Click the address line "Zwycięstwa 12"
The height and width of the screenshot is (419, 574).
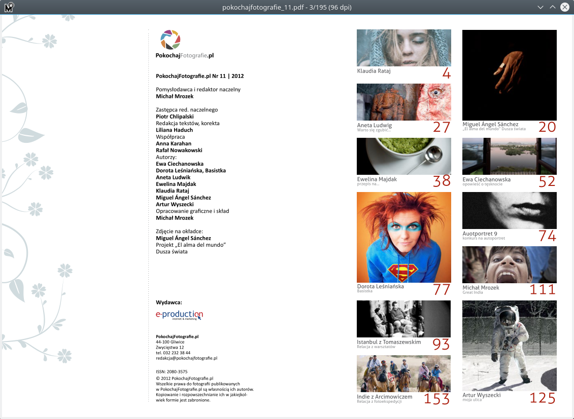click(170, 348)
